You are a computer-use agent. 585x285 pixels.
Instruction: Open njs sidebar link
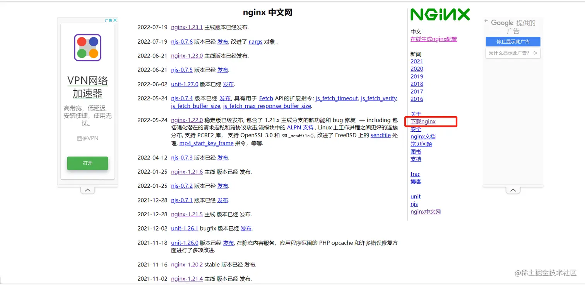[414, 204]
